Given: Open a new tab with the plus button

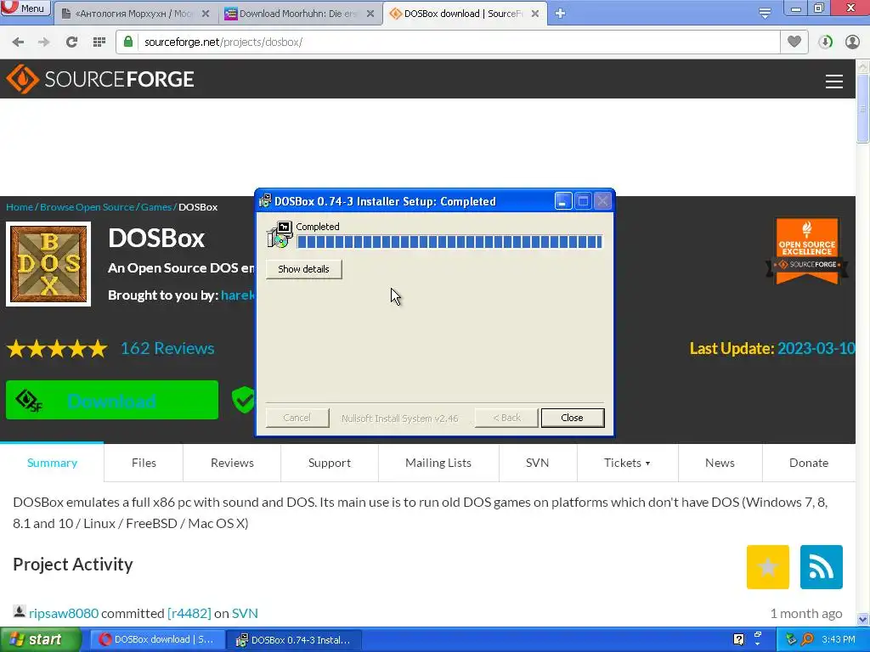Looking at the screenshot, I should click(560, 14).
